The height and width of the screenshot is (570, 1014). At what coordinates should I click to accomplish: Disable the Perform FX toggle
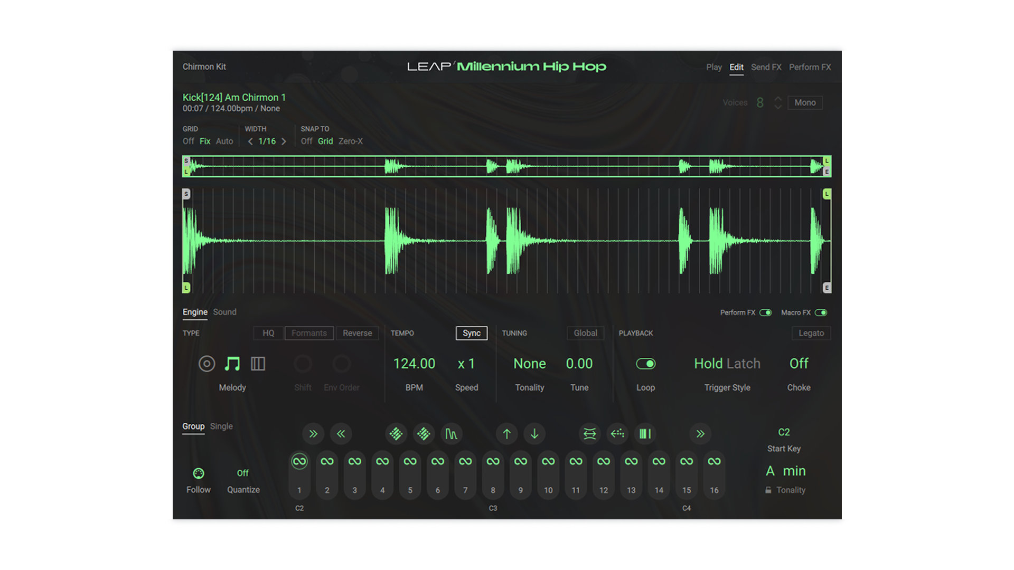tap(767, 312)
